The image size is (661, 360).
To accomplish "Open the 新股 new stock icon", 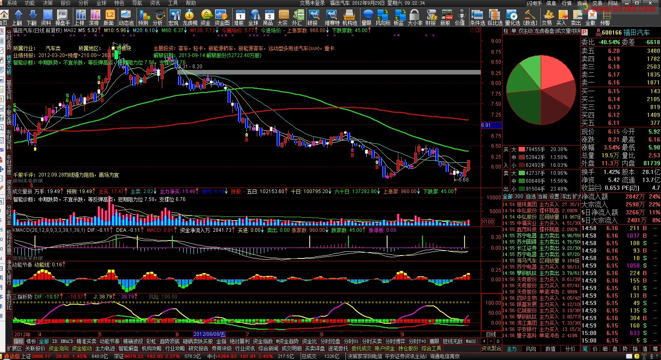I will [x=445, y=17].
